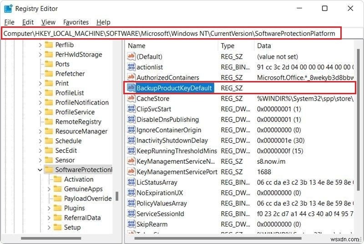Click the actionlist binary value icon
The image size is (364, 244).
(x=131, y=67)
